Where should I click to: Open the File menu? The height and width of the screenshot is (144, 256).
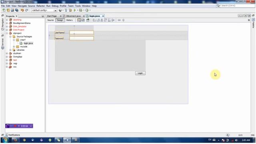point(3,6)
